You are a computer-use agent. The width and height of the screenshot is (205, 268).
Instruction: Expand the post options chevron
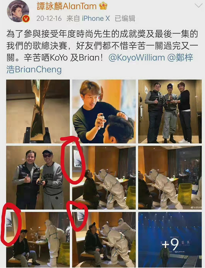tap(198, 5)
